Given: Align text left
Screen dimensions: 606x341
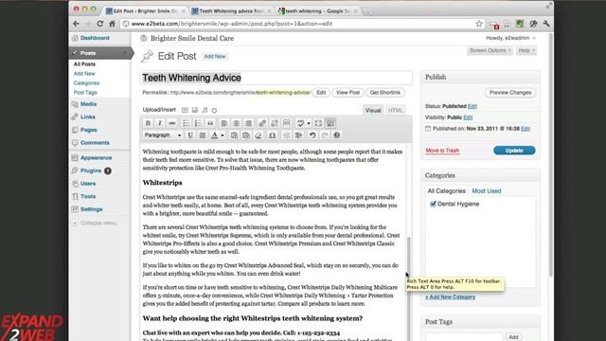Looking at the screenshot, I should [223, 123].
